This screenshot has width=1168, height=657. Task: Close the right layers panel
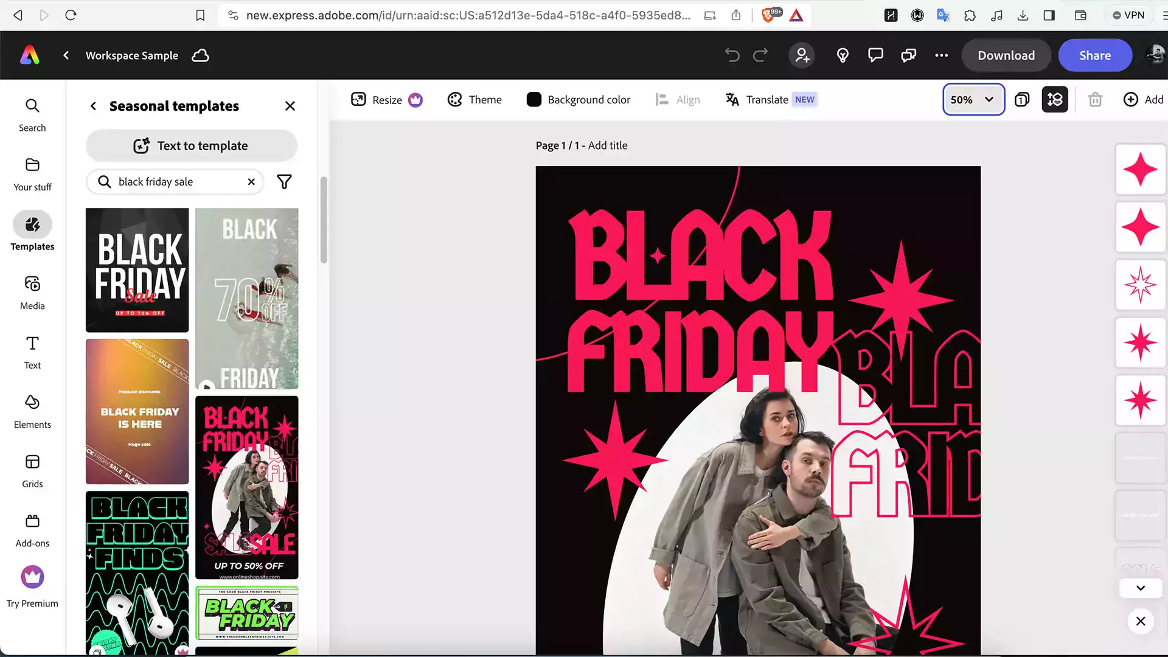(1141, 621)
